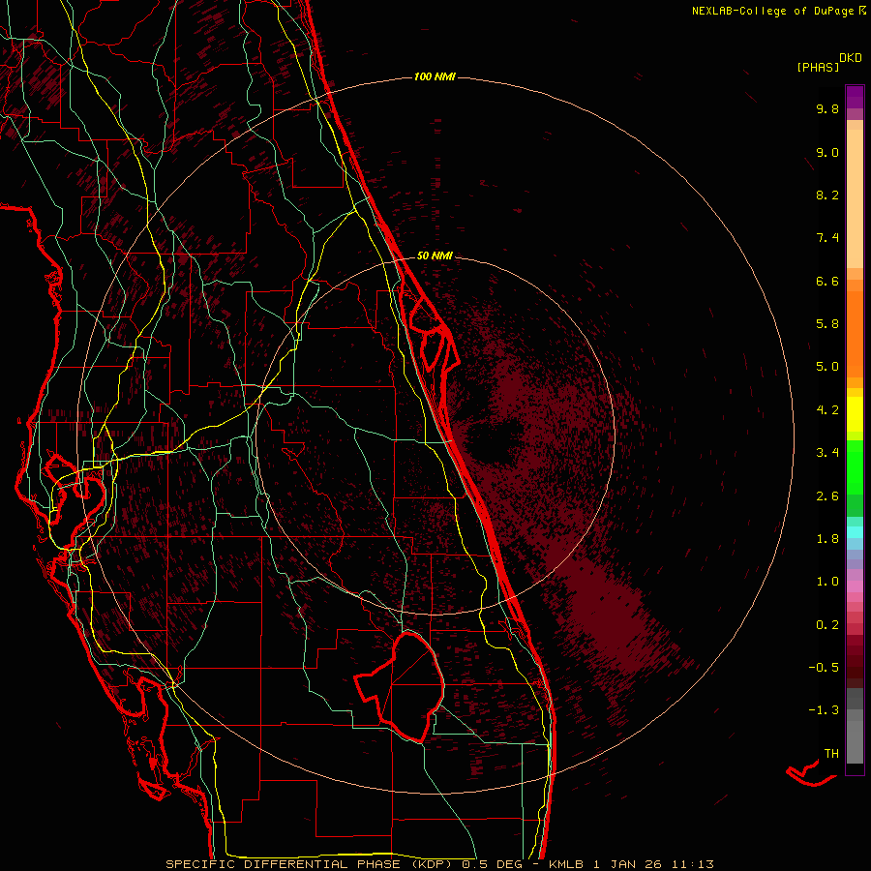Pick the yellow band of the color scale

[x=855, y=414]
